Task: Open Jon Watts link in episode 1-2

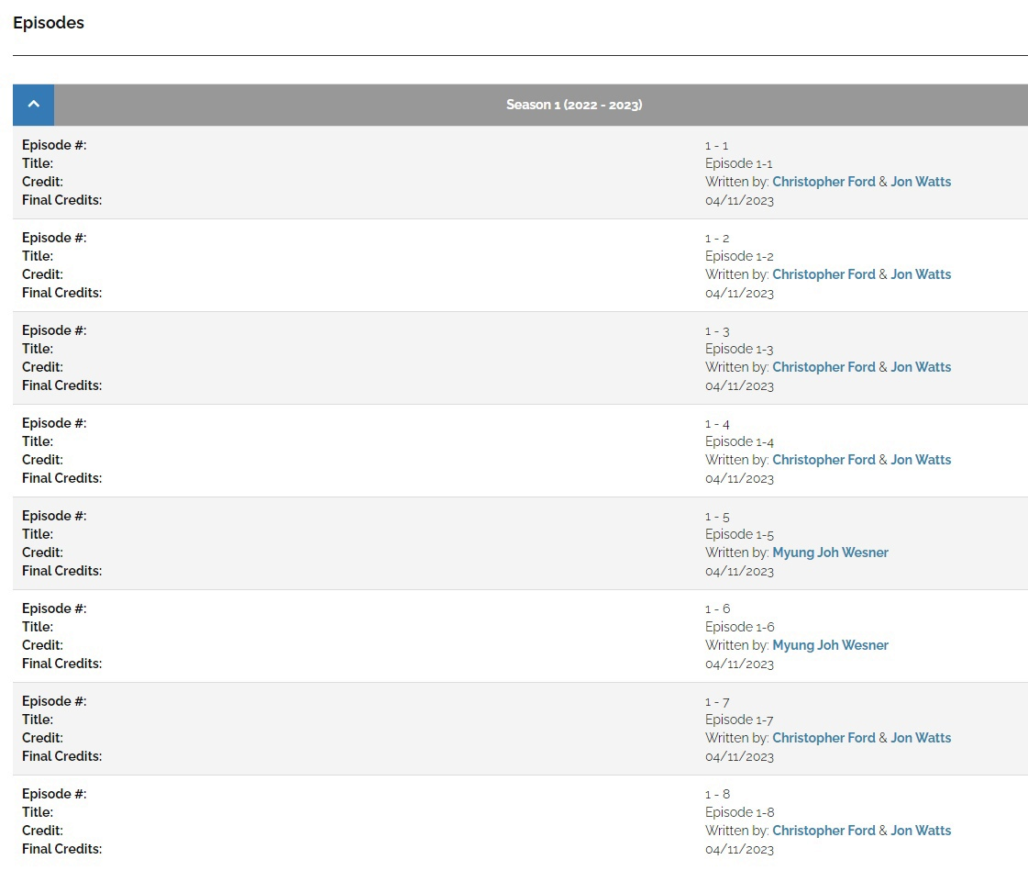Action: click(921, 274)
